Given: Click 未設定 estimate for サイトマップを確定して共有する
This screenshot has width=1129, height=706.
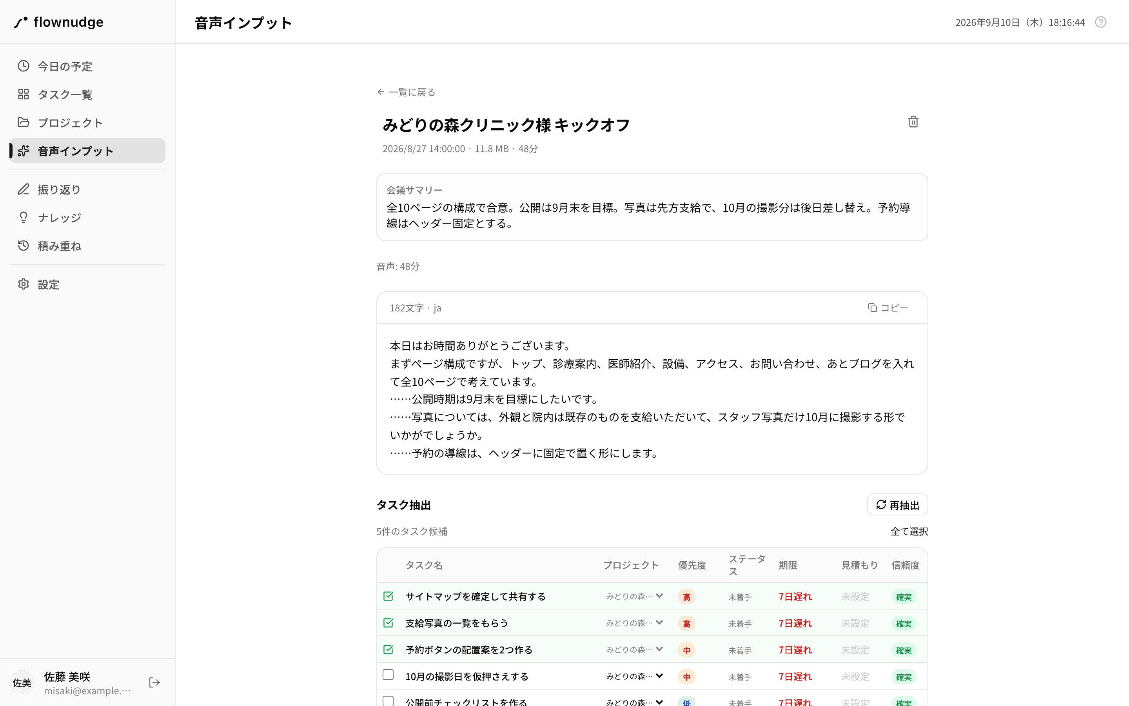Looking at the screenshot, I should (x=855, y=597).
